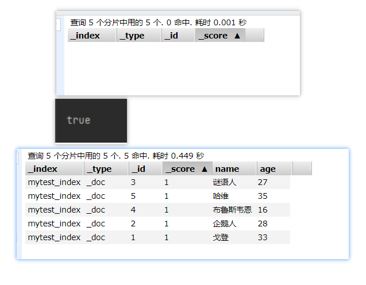Click _score value in the 布鲁斯韦恩 row
Viewport: 366px width, 285px height.
[167, 210]
